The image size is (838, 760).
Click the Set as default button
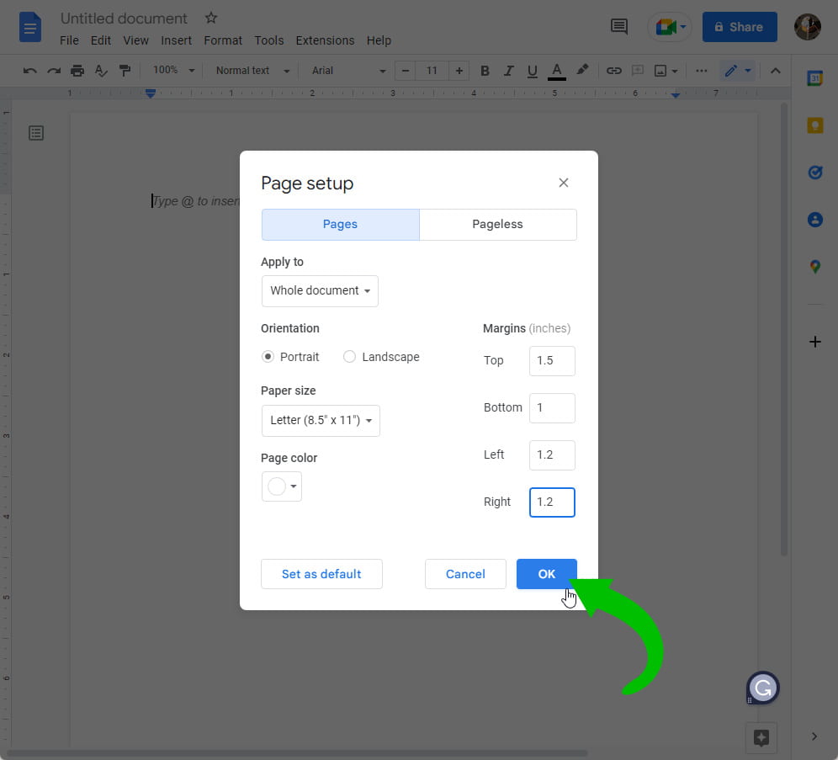321,574
